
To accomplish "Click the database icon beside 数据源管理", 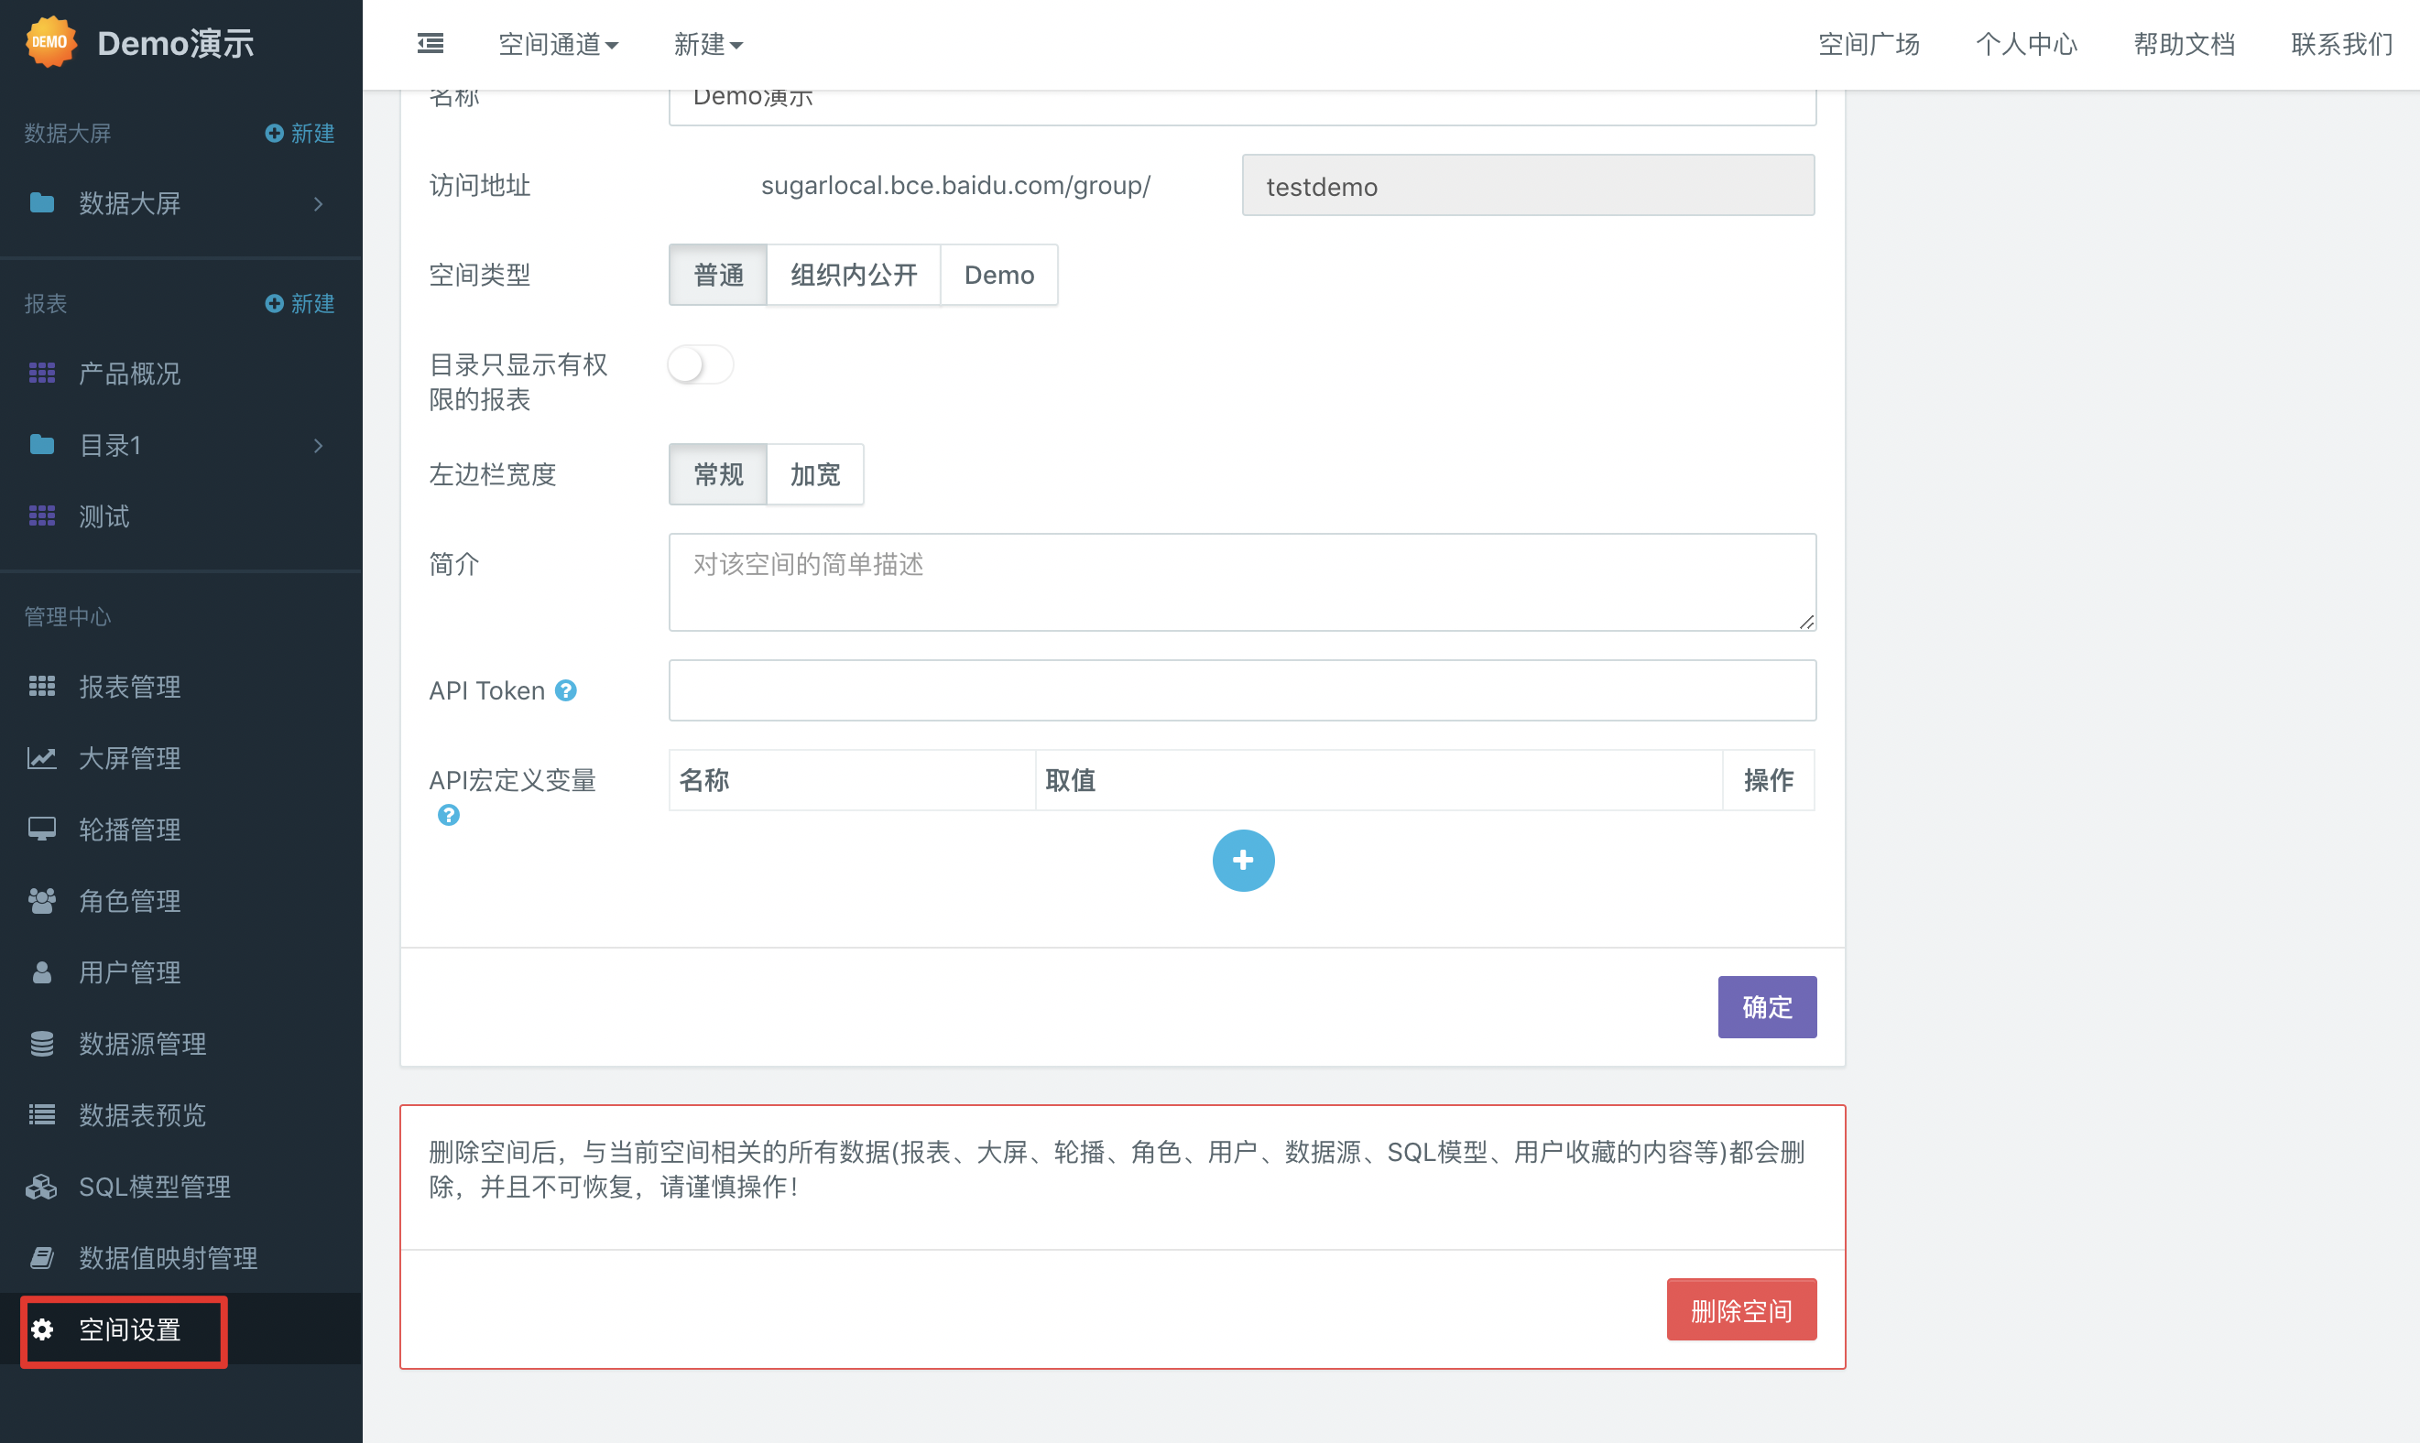I will [x=42, y=1044].
